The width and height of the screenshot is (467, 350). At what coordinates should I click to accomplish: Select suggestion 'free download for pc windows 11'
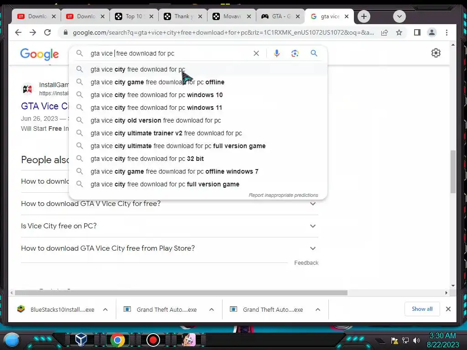pyautogui.click(x=198, y=108)
